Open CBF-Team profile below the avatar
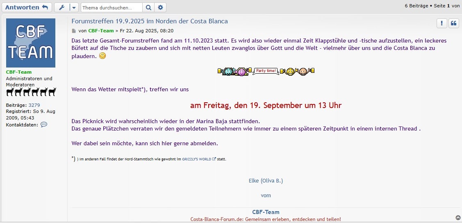Viewport: 462px width, 223px height. click(19, 72)
